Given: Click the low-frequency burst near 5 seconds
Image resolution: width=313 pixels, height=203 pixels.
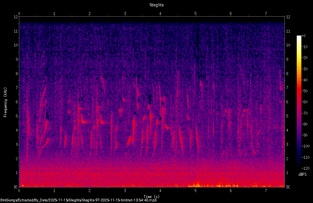Looking at the screenshot, I should click(x=197, y=185).
